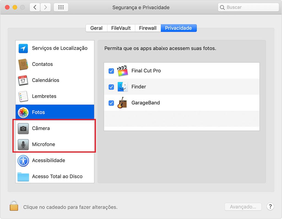Image resolution: width=282 pixels, height=219 pixels.
Task: Select the Fotos category
Action: [38, 112]
